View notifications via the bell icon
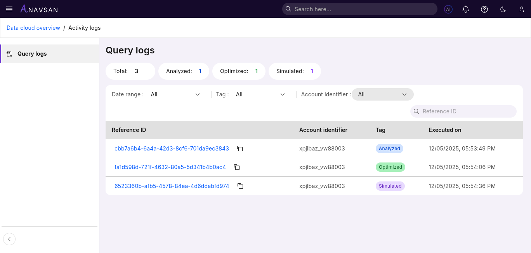The height and width of the screenshot is (253, 531). click(466, 9)
